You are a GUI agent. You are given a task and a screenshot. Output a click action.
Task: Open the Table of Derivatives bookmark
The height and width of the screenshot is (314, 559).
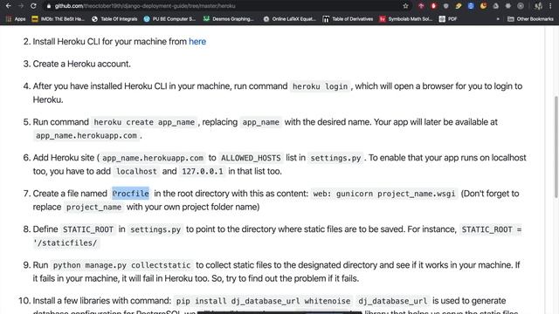pos(348,19)
